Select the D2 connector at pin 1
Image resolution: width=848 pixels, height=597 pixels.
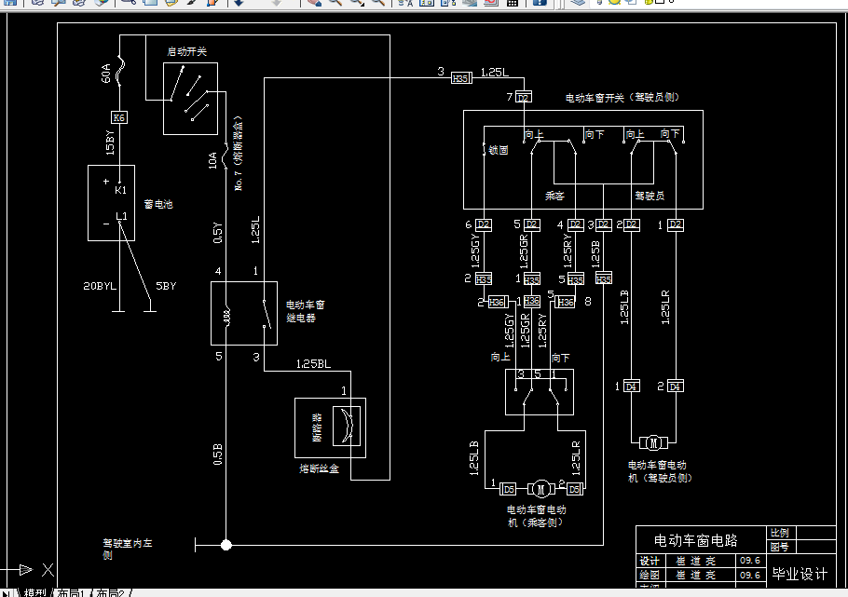pos(676,224)
